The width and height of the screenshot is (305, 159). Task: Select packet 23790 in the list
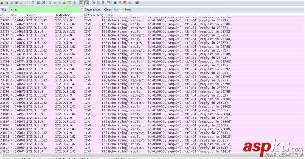tap(152, 58)
